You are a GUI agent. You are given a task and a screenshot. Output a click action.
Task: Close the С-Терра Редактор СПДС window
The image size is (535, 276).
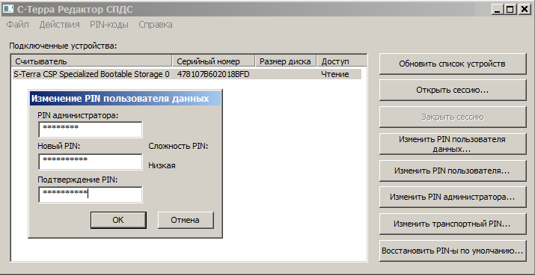click(x=524, y=10)
